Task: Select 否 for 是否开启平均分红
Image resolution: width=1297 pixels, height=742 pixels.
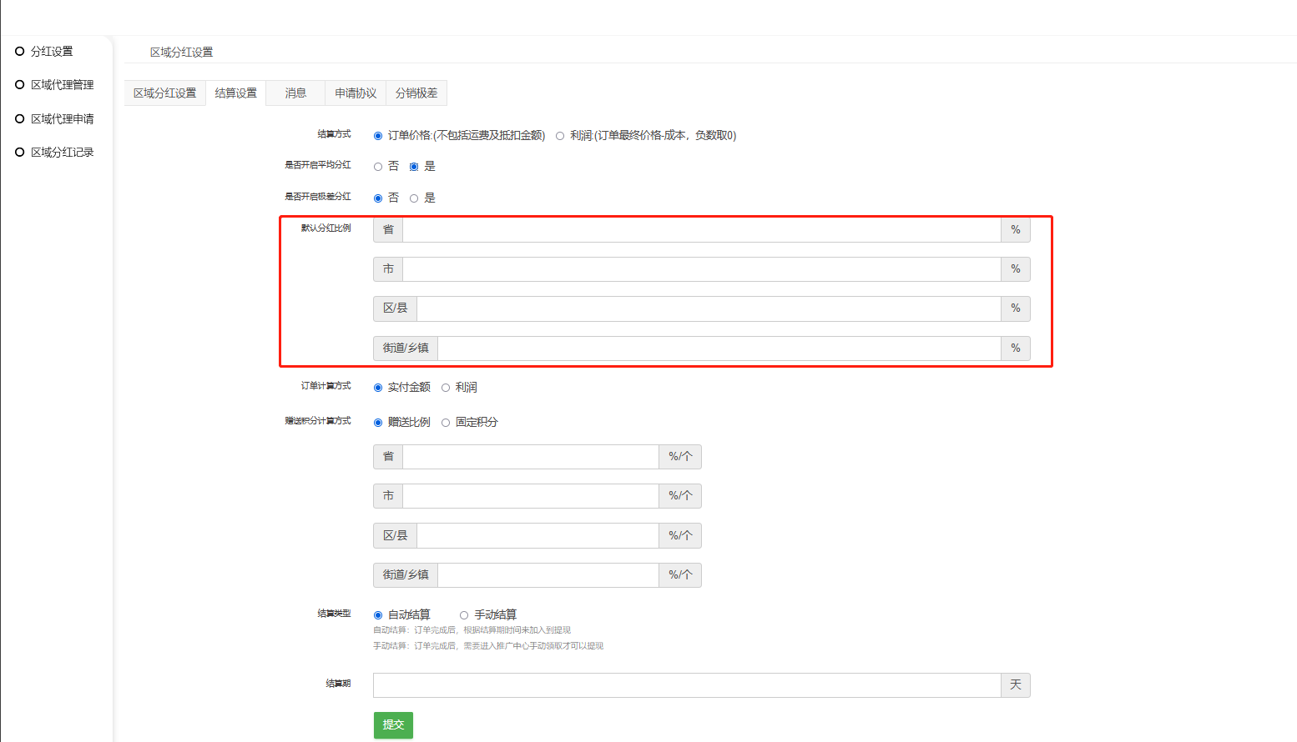Action: click(x=378, y=167)
